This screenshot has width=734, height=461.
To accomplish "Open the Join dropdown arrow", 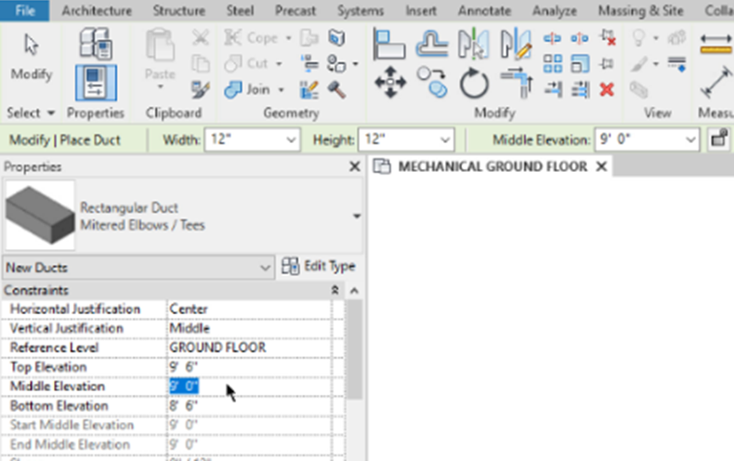I will click(281, 89).
